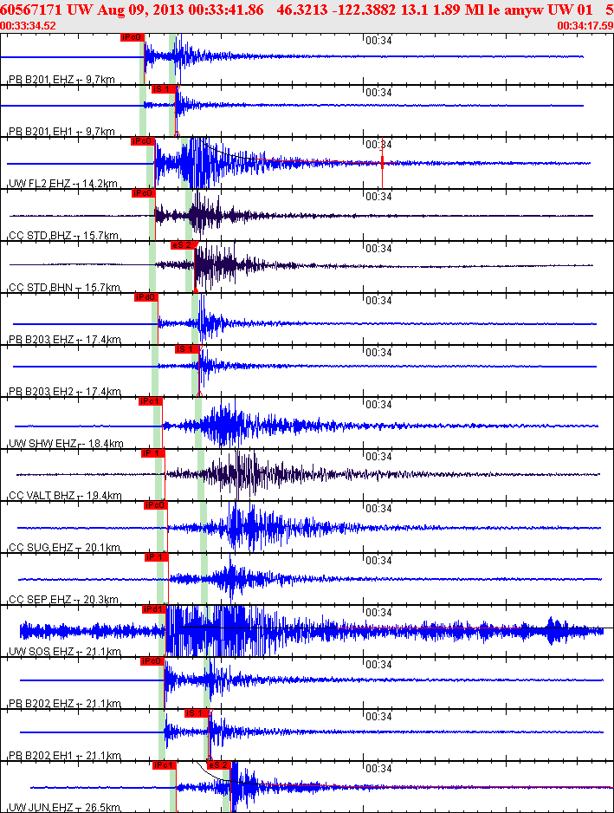Select the iPc0 pick flag on CC SUG EHZ

coord(155,505)
